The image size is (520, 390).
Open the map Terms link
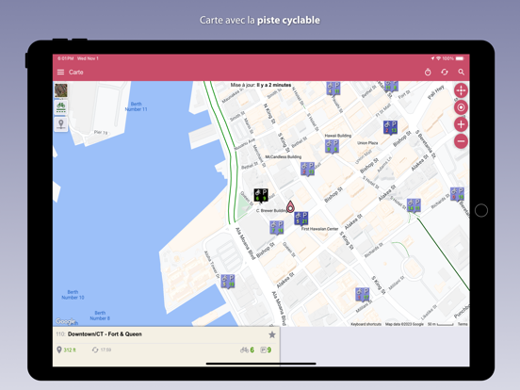(463, 324)
